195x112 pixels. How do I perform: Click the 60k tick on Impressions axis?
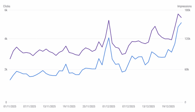[x=187, y=70]
